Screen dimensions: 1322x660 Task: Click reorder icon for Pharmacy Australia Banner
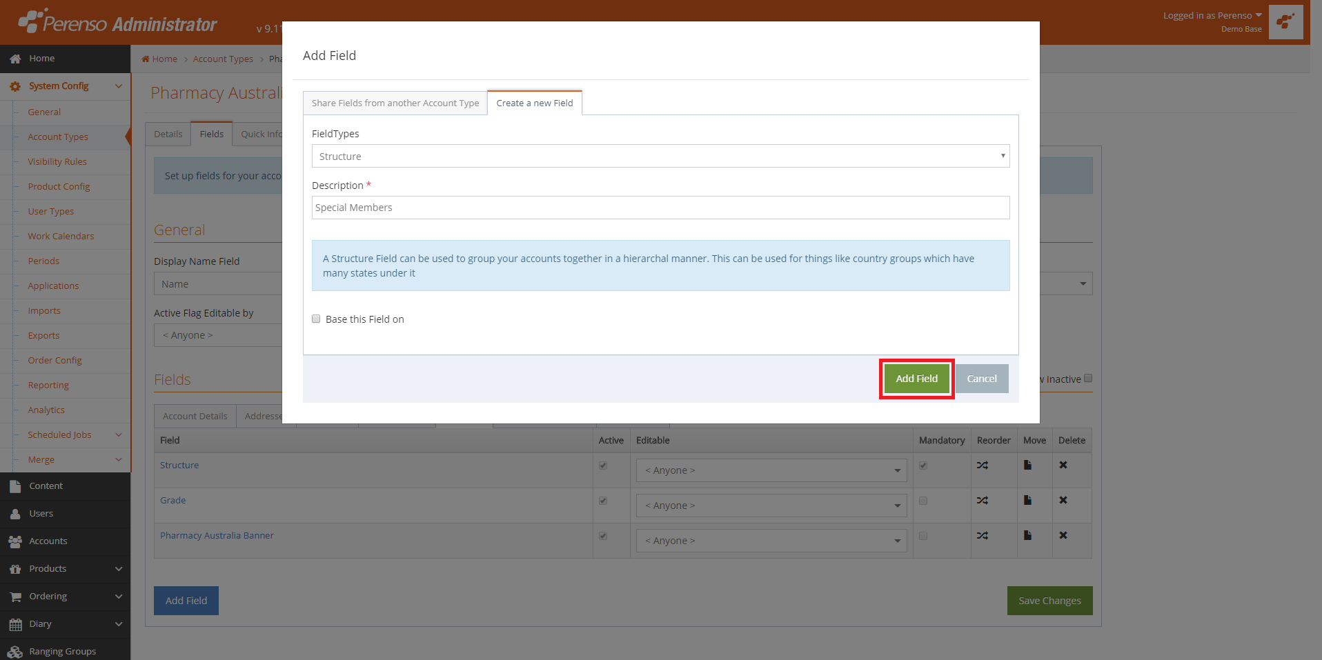983,536
